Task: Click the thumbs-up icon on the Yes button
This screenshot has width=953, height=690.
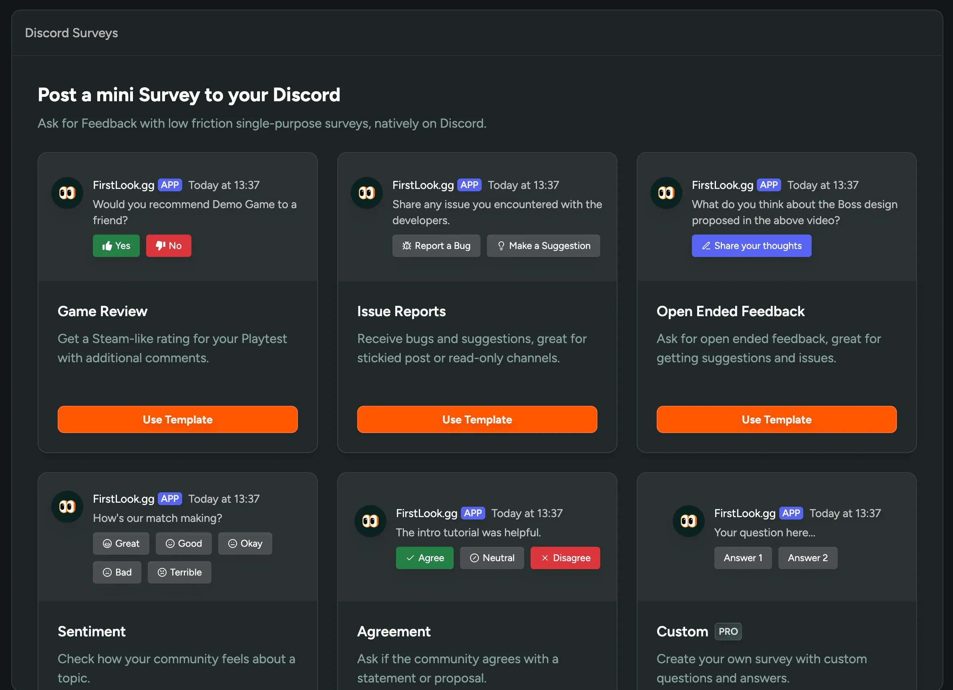Action: [x=107, y=246]
